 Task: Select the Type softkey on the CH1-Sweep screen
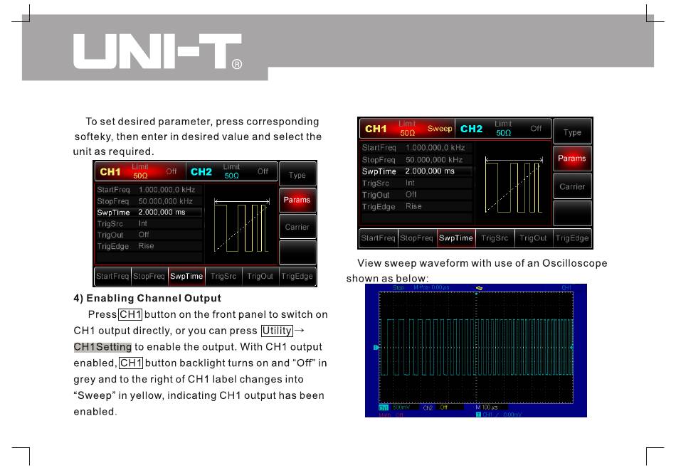tap(572, 132)
